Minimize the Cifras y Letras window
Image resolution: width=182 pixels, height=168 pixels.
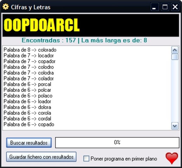pyautogui.click(x=155, y=7)
